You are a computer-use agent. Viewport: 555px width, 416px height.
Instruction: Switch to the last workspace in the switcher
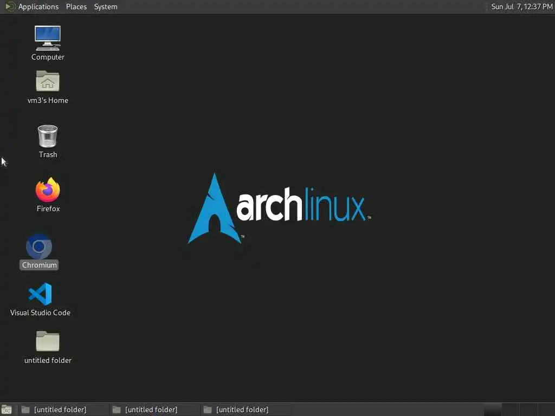[x=546, y=409]
